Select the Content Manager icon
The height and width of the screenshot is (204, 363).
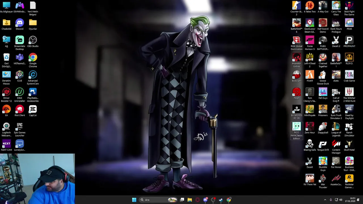pyautogui.click(x=336, y=147)
